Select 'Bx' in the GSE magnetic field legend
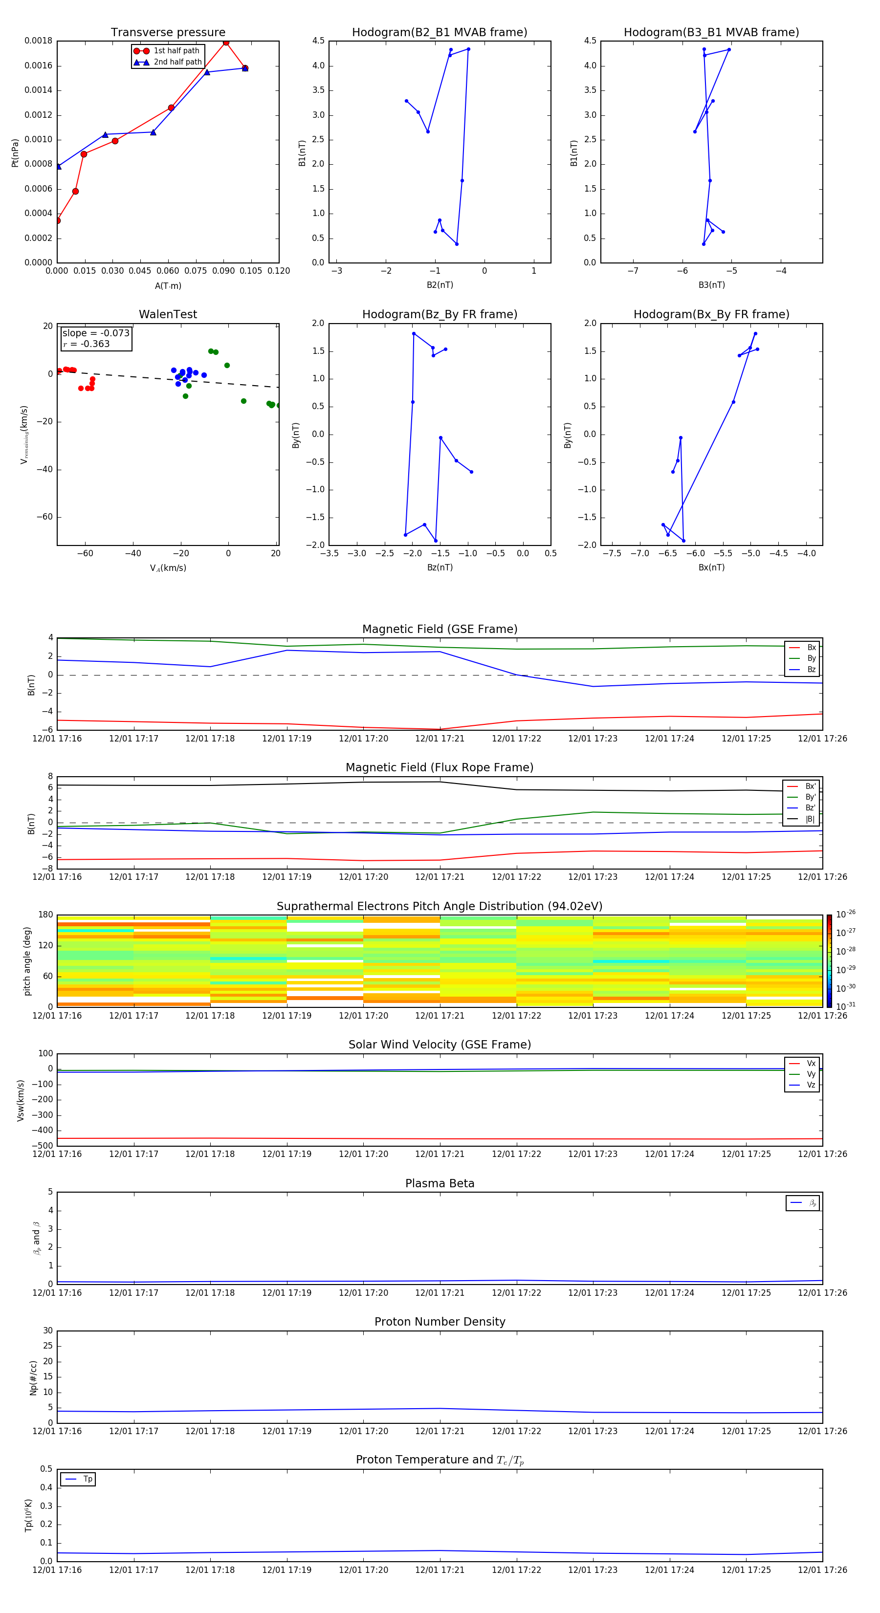 pos(802,648)
